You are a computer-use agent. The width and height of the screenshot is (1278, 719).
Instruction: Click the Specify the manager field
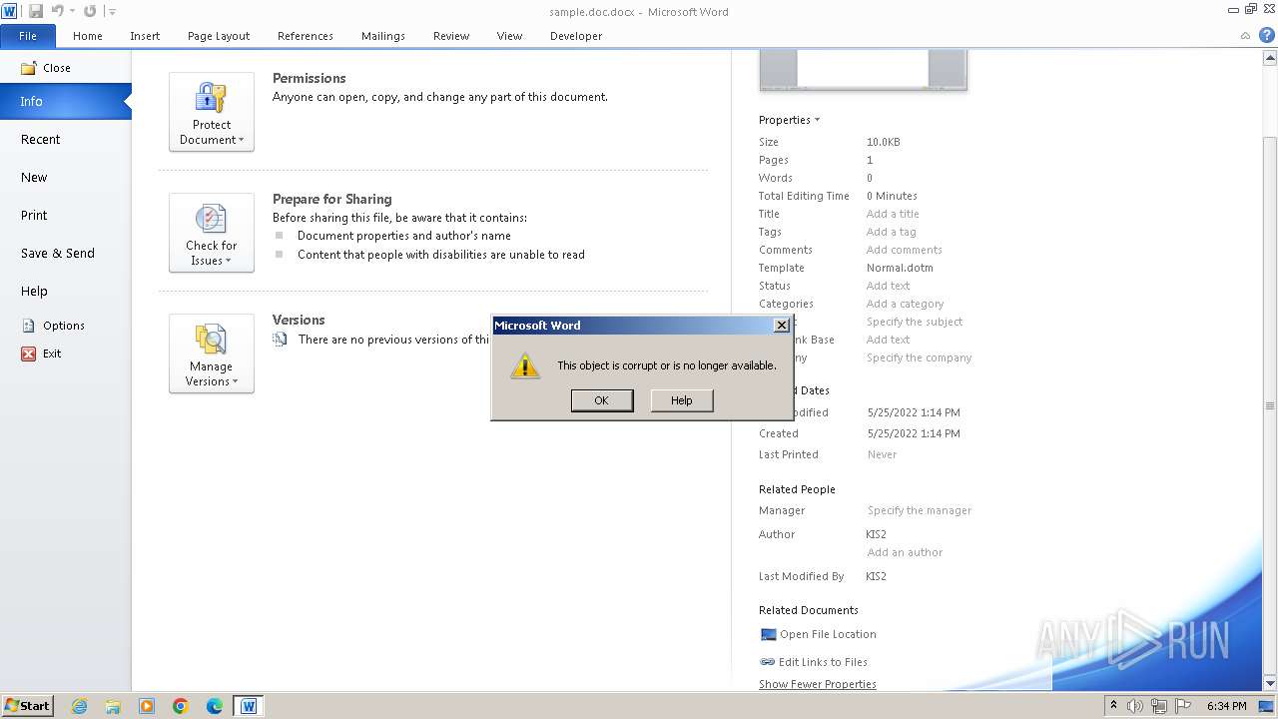pos(920,510)
